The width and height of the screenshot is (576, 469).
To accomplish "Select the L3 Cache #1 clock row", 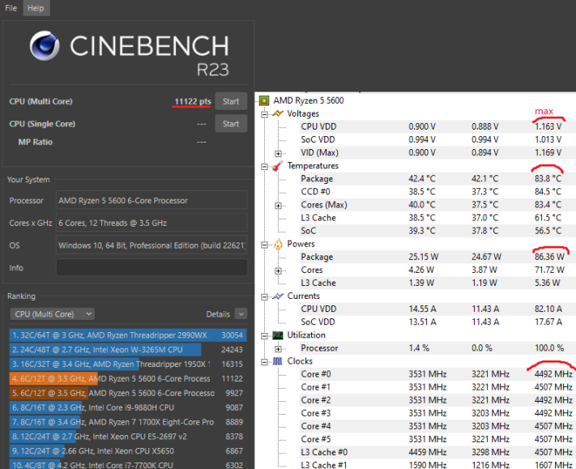I will pyautogui.click(x=437, y=465).
